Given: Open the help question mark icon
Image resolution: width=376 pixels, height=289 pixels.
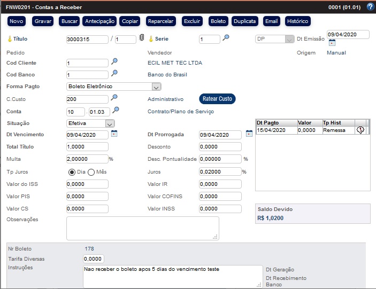Looking at the screenshot, I should pyautogui.click(x=370, y=7).
